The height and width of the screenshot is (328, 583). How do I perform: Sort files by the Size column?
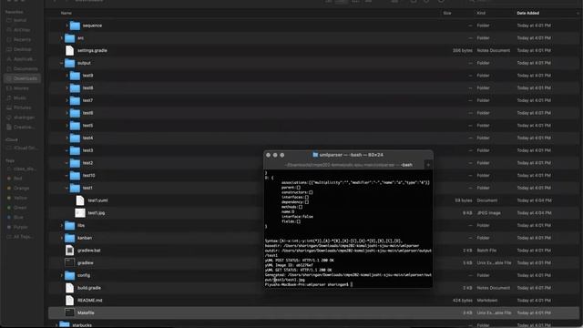click(447, 13)
